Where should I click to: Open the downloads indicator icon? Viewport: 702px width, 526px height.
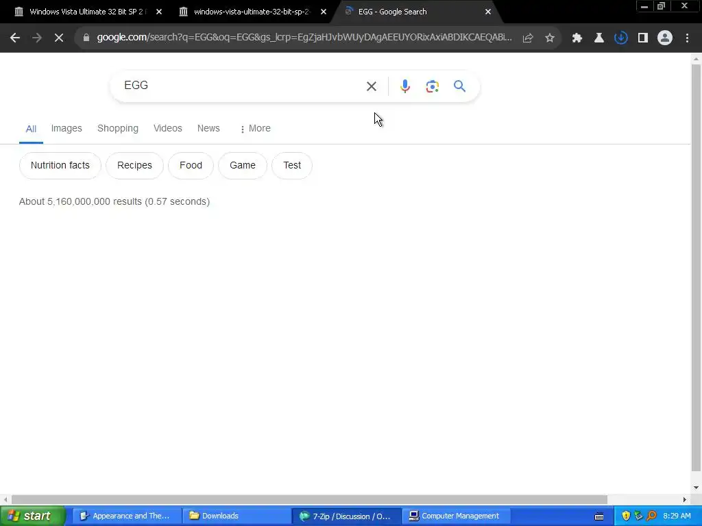tap(621, 38)
